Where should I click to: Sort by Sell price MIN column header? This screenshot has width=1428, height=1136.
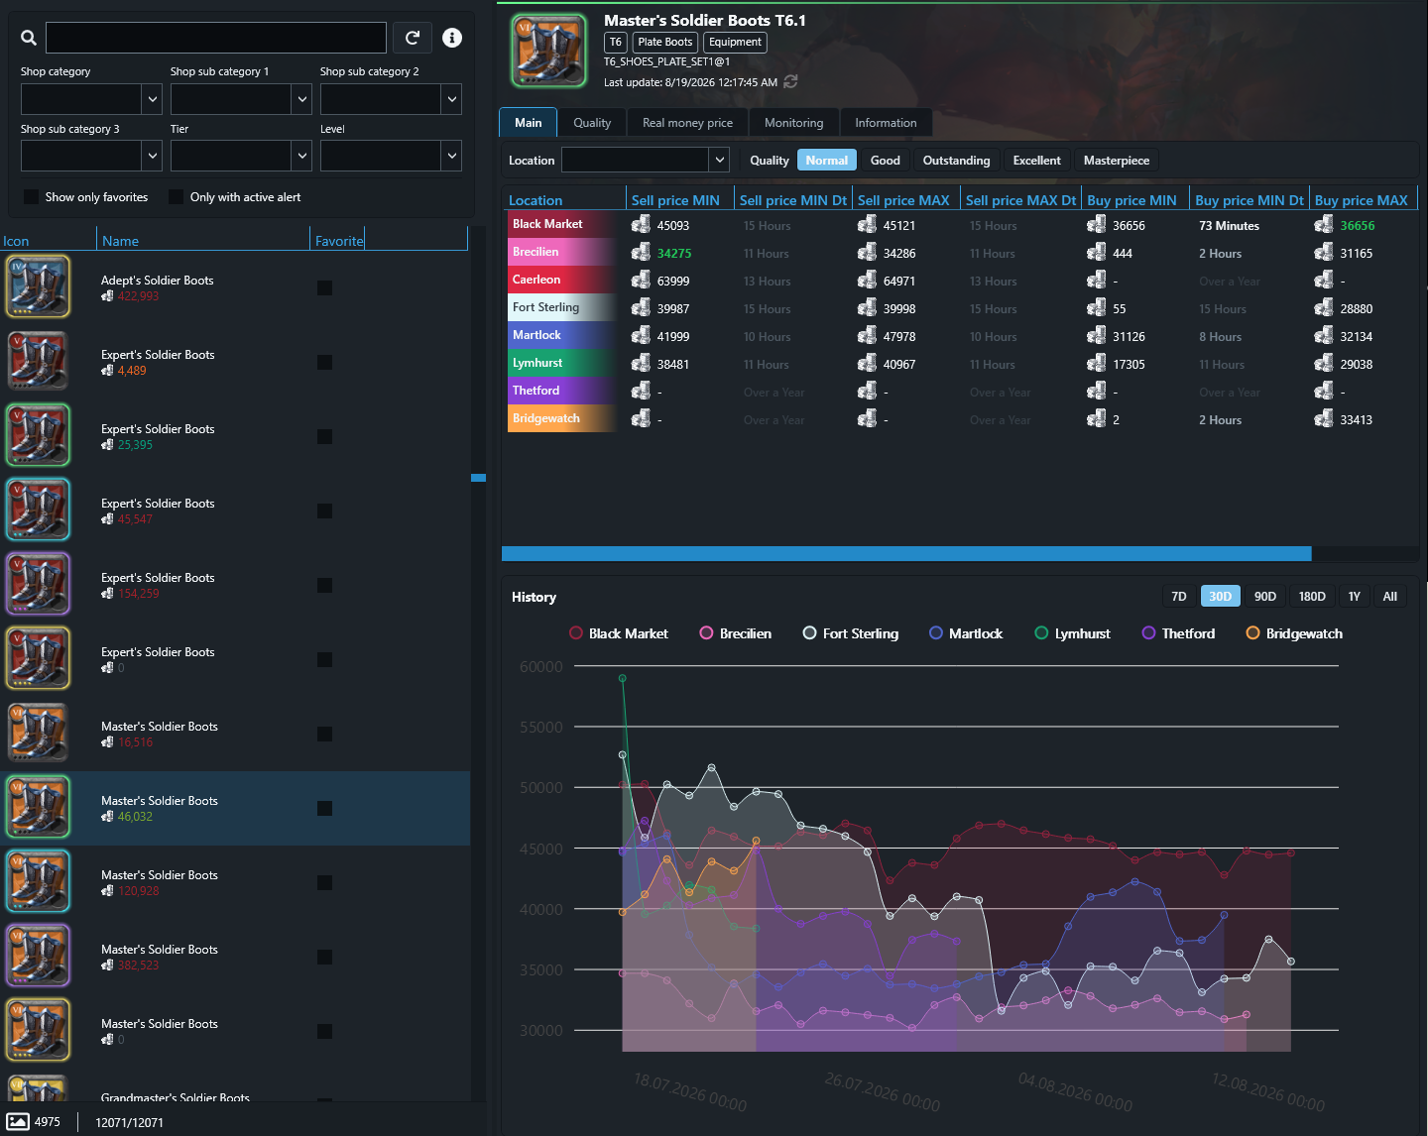pos(675,200)
